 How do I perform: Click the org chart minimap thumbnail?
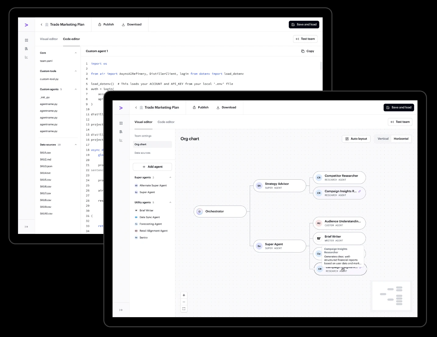392,296
